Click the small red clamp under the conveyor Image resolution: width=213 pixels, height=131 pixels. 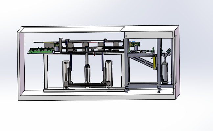[94, 54]
